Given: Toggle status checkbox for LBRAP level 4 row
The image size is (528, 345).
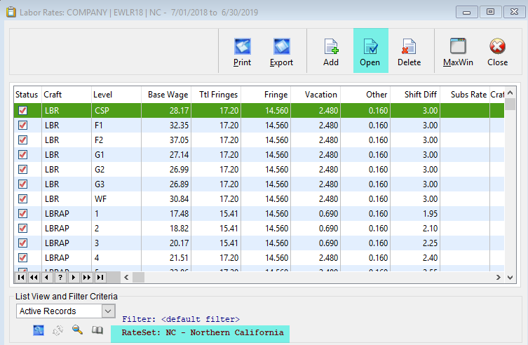Looking at the screenshot, I should coord(23,258).
